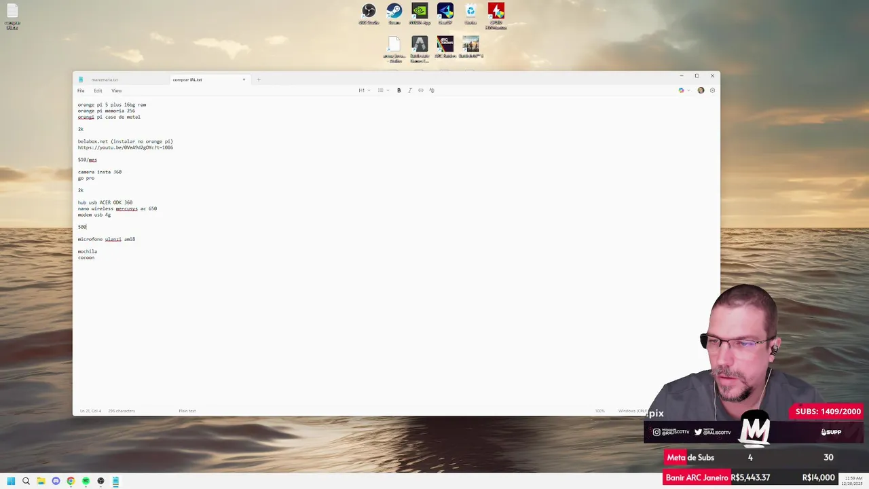Click the 'mochila' line
Screen dimensions: 869x489
point(88,251)
